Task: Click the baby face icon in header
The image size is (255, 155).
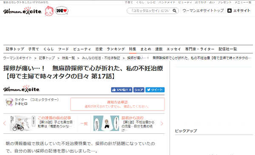Action: point(49,11)
